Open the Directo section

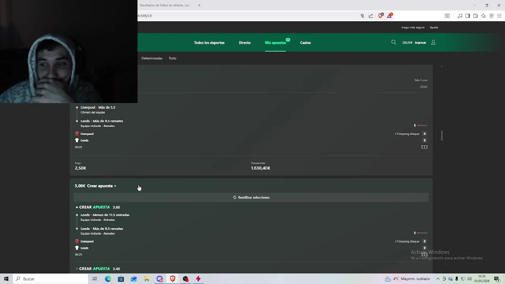(x=245, y=43)
